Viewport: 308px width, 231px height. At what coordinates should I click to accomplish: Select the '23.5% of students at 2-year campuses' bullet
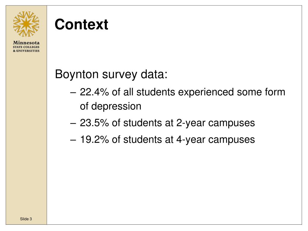pyautogui.click(x=167, y=123)
